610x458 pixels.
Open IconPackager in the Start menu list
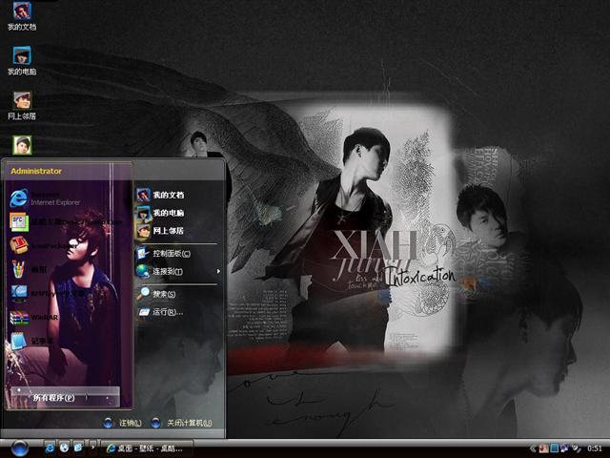click(x=44, y=246)
